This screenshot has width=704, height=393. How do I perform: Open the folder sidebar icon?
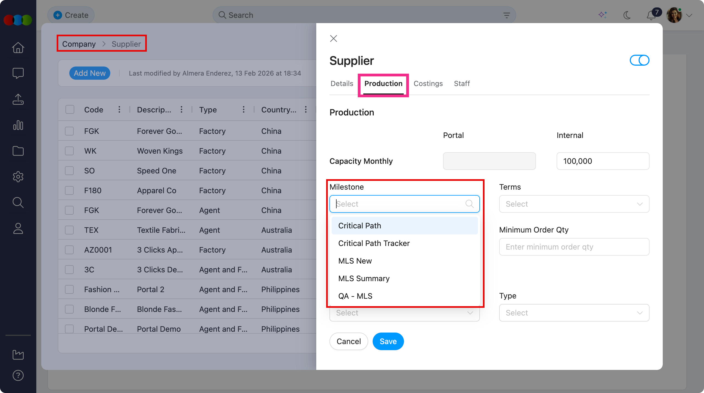tap(18, 151)
